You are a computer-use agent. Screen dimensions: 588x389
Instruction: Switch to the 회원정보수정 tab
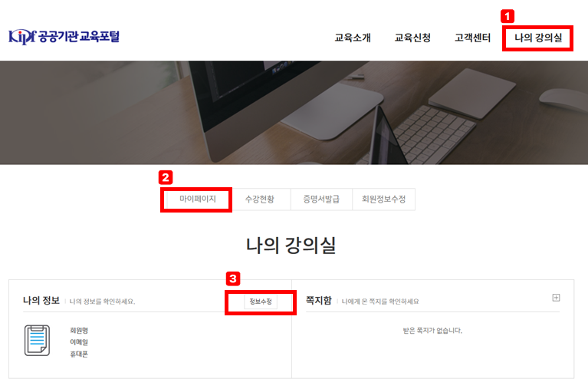click(383, 199)
